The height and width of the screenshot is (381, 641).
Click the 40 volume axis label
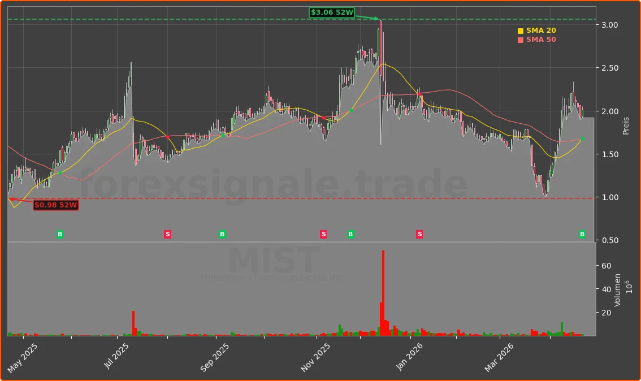[607, 289]
